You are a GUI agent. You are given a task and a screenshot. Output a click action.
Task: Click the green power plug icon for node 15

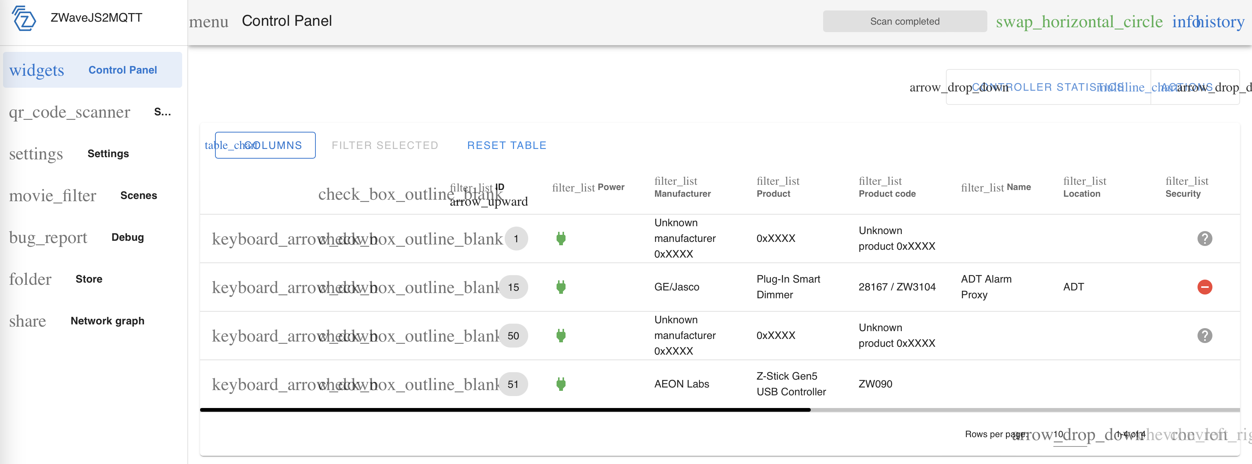tap(561, 287)
